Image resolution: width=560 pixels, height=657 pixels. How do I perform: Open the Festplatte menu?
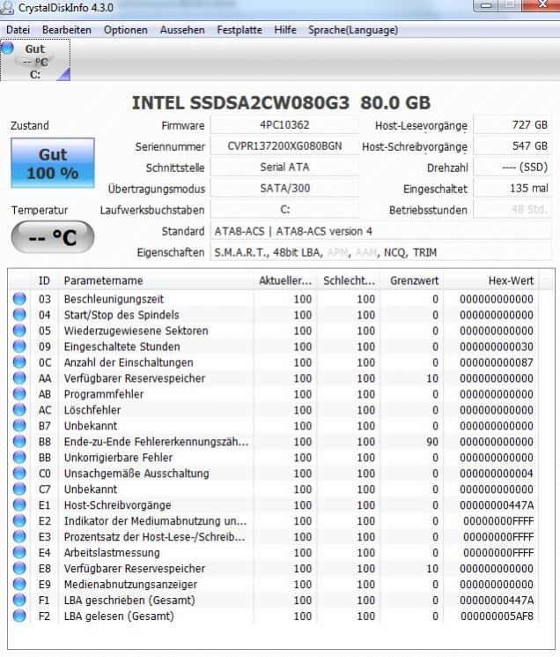(x=239, y=30)
